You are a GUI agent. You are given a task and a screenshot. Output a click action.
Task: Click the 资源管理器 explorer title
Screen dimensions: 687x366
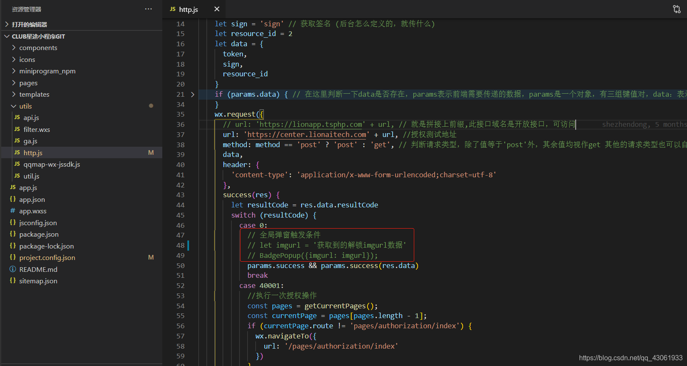tap(26, 9)
